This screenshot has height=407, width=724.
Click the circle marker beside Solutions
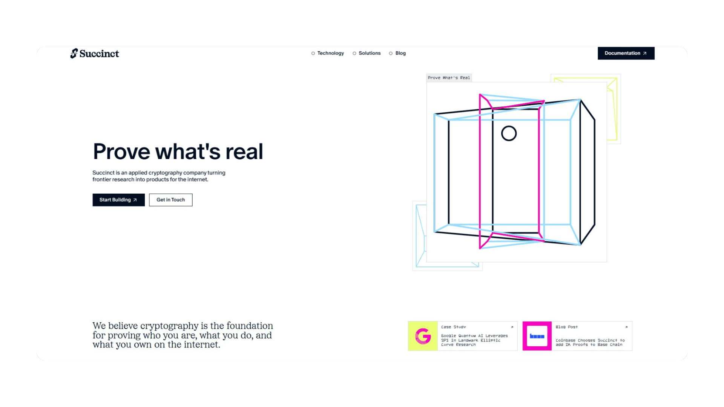click(354, 54)
